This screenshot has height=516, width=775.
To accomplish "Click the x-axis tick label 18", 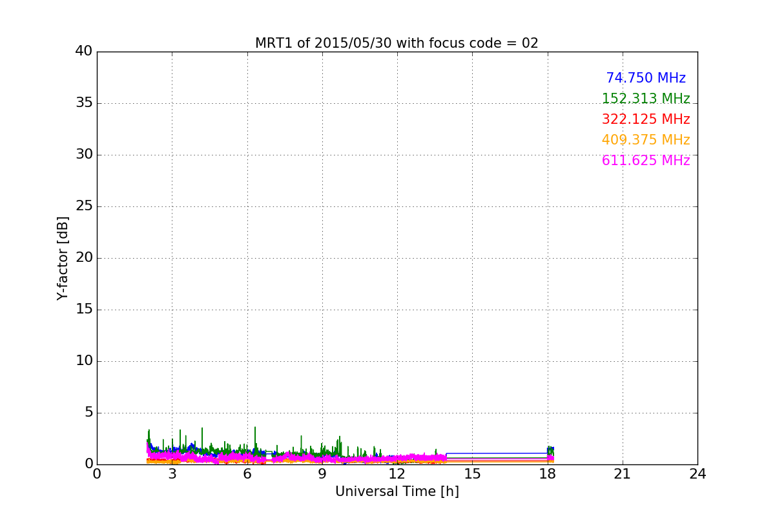I will tap(547, 474).
